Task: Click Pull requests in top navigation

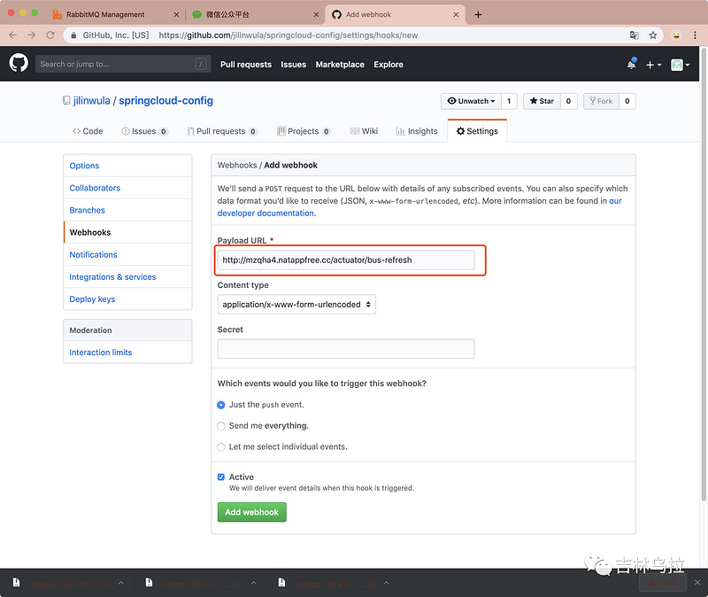Action: point(246,65)
